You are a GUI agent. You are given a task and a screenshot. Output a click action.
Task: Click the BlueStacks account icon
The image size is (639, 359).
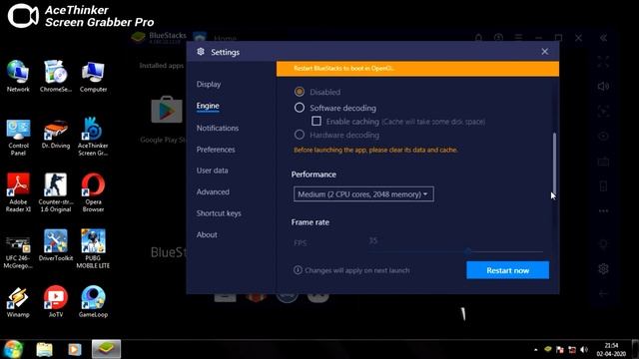[498, 38]
